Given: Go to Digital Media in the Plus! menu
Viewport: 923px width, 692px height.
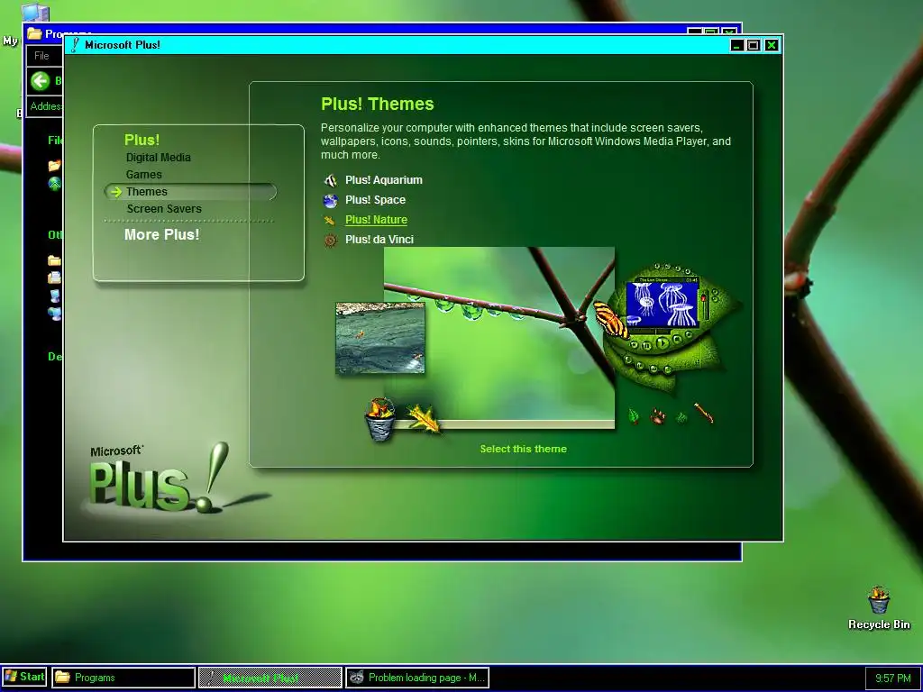Looking at the screenshot, I should [x=159, y=157].
